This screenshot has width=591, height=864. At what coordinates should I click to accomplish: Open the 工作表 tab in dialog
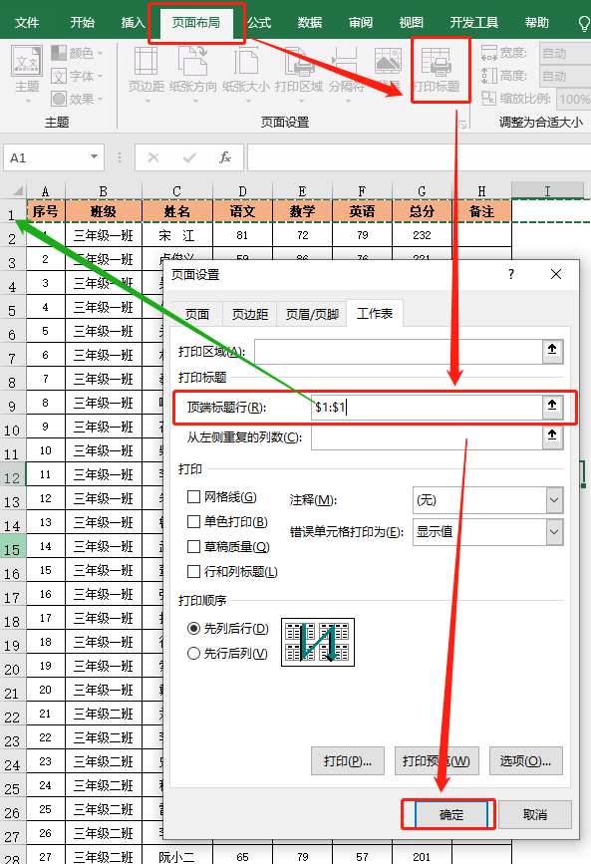(x=375, y=314)
